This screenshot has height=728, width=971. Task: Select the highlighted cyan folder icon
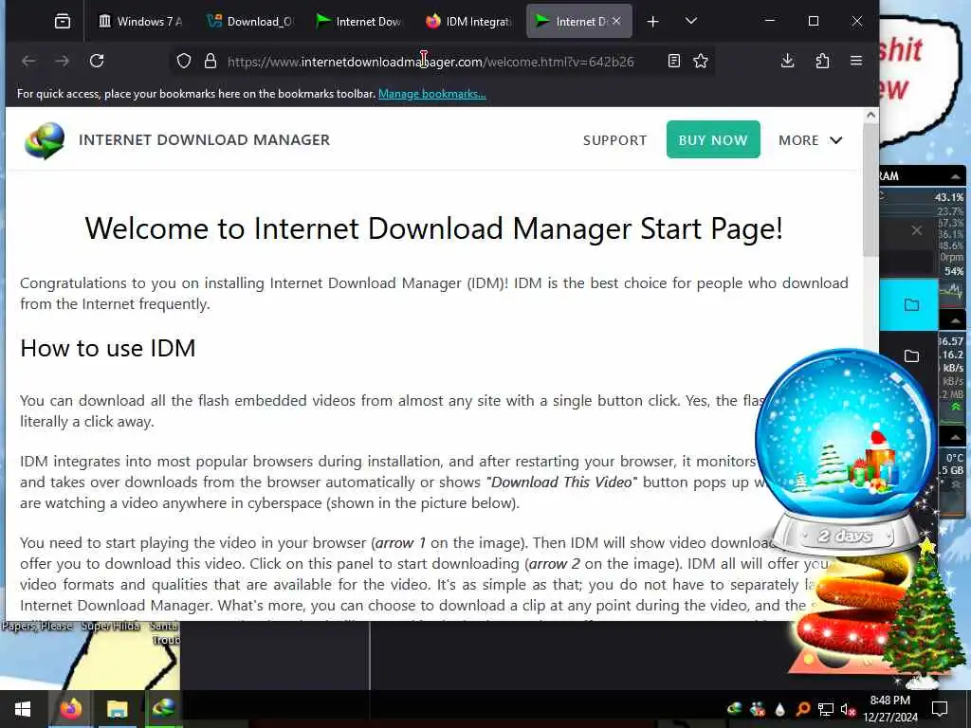click(x=911, y=304)
